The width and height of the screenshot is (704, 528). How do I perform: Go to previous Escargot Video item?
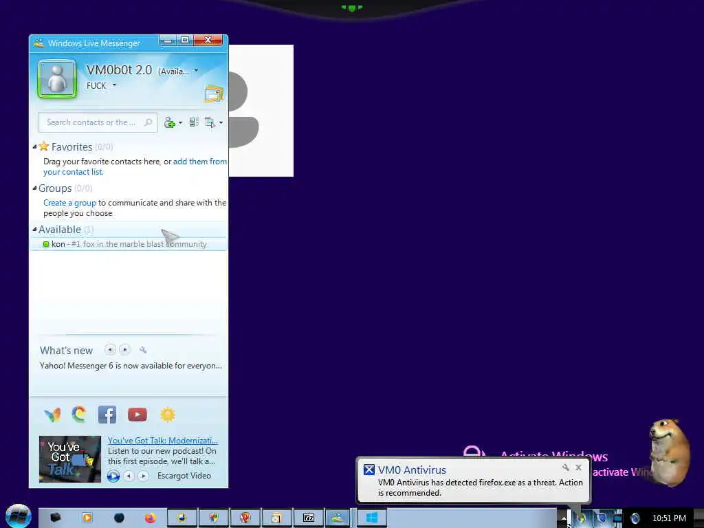tap(129, 476)
